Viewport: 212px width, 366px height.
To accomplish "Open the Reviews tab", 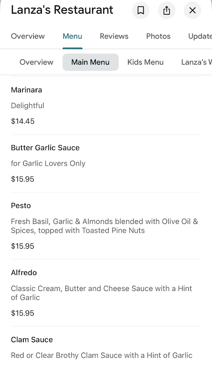I will (x=114, y=36).
